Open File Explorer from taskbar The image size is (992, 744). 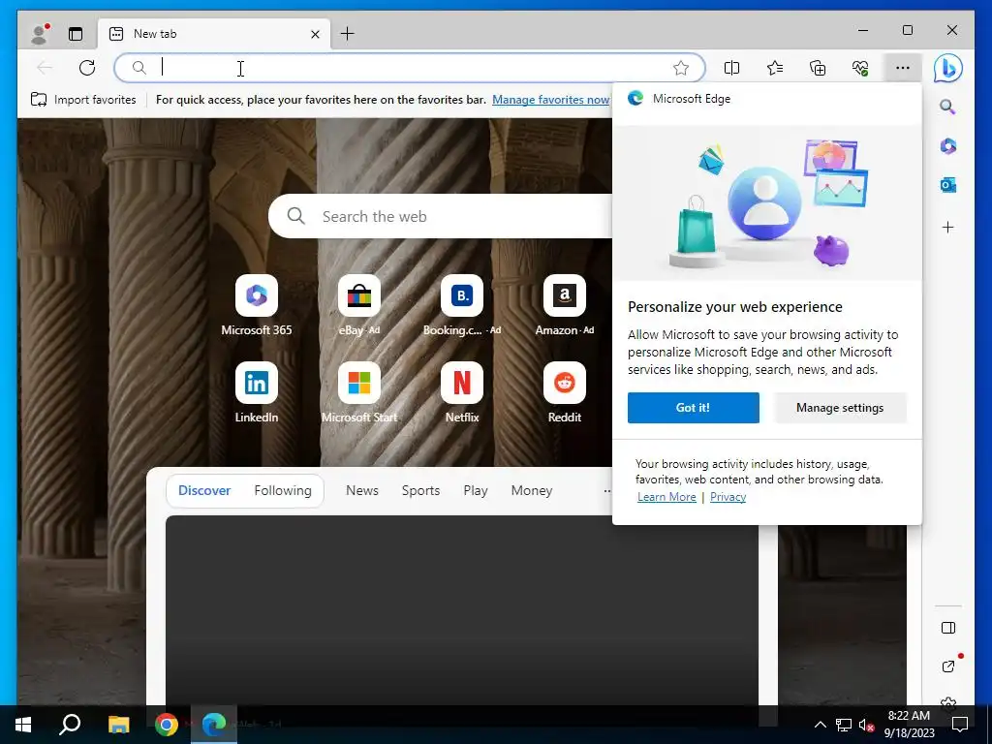(x=118, y=725)
